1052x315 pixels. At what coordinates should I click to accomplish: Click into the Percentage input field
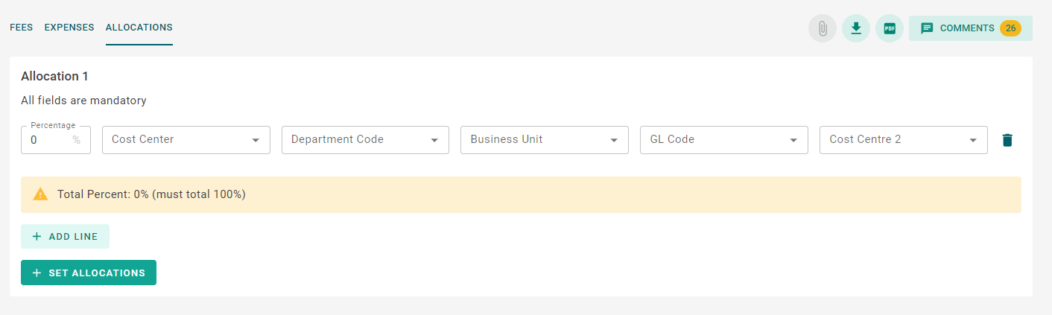(49, 140)
